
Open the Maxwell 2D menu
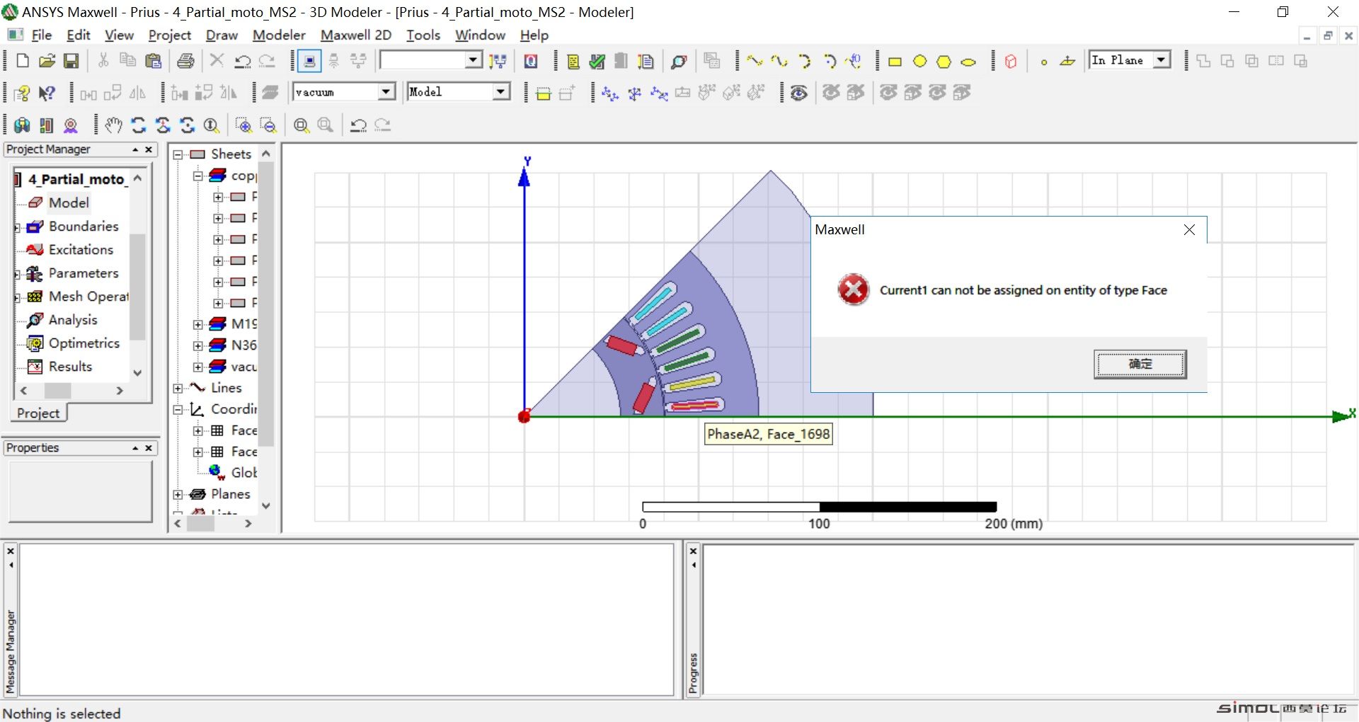click(356, 35)
